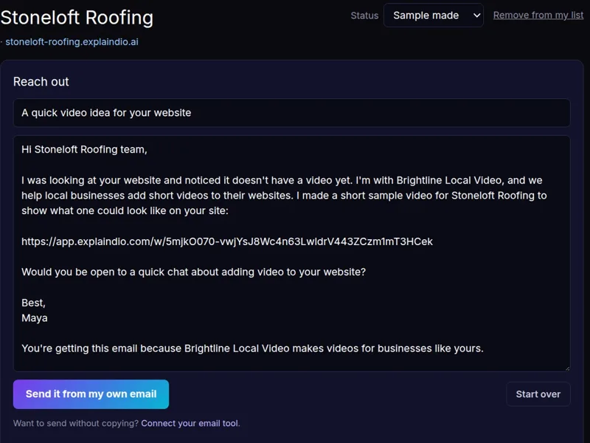Click the greeting line 'Hi Stoneloft Roofing team,'
The width and height of the screenshot is (590, 443).
click(84, 150)
